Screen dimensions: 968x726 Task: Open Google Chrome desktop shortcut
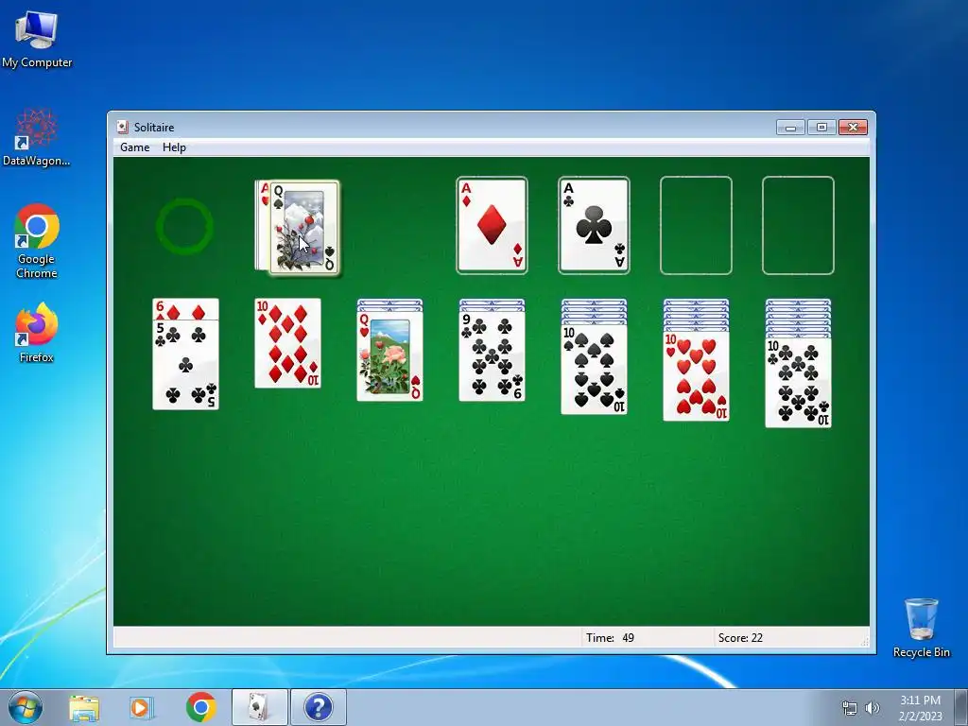tap(37, 241)
